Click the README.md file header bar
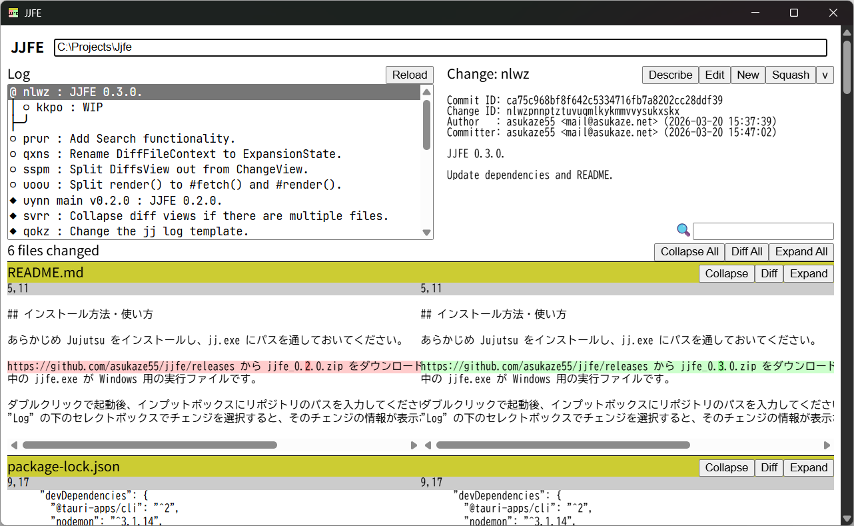This screenshot has height=526, width=854. 420,273
